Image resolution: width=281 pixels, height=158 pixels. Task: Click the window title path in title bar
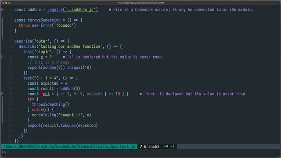pyautogui.click(x=140, y=3)
